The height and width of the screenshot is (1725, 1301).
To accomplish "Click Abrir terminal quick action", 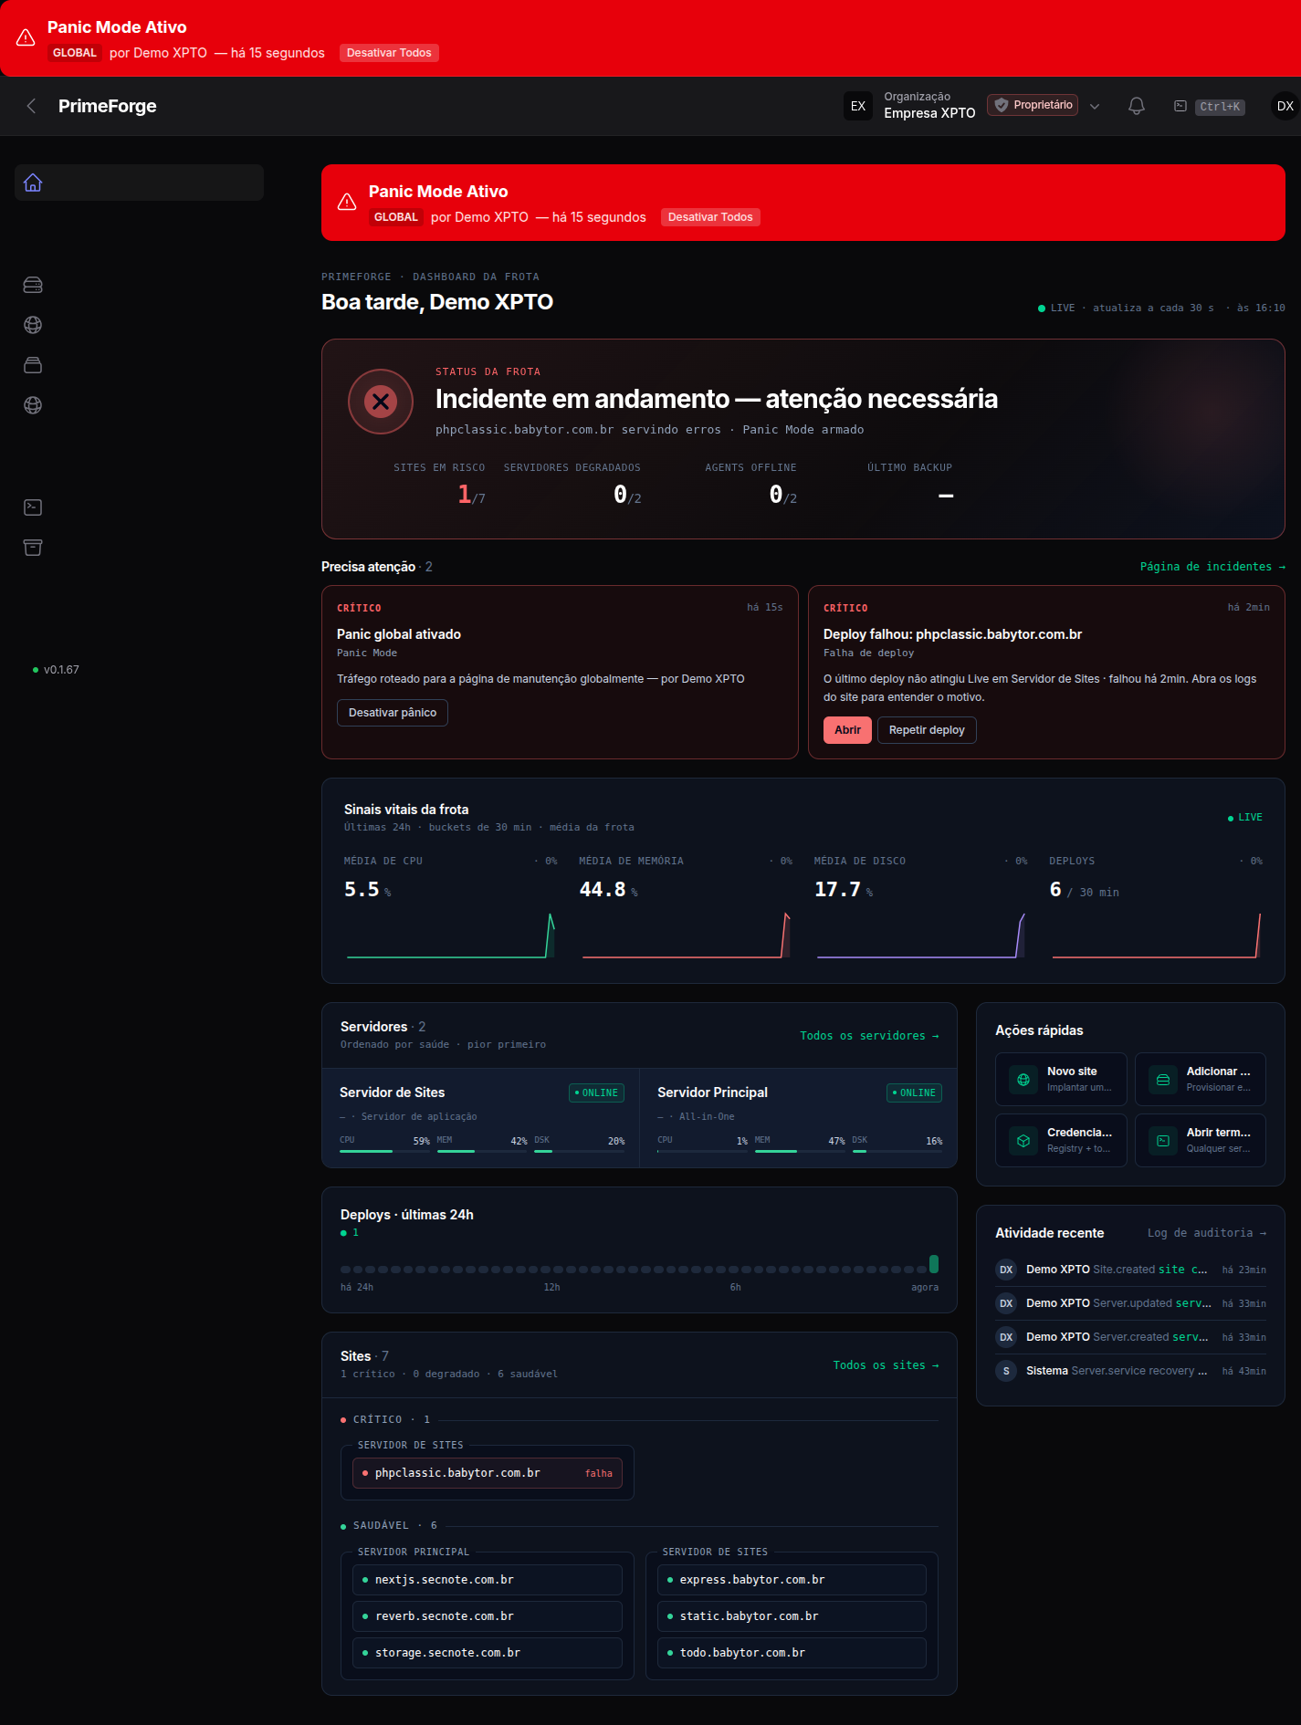I will point(1200,1140).
